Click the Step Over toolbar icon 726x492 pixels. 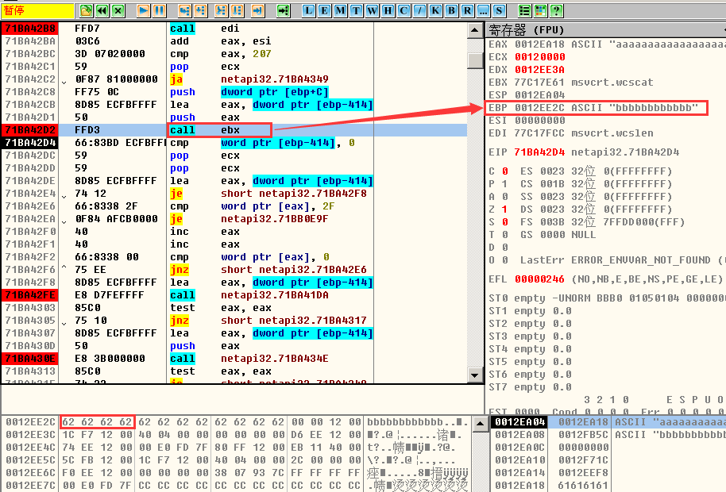click(x=201, y=11)
